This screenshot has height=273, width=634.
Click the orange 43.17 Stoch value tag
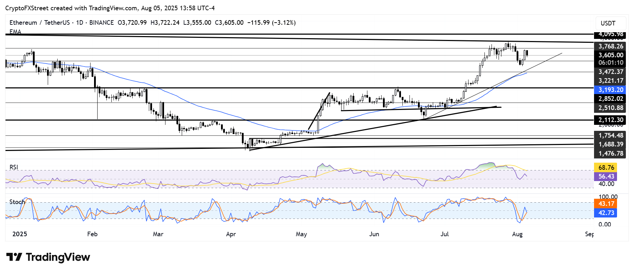(606, 204)
